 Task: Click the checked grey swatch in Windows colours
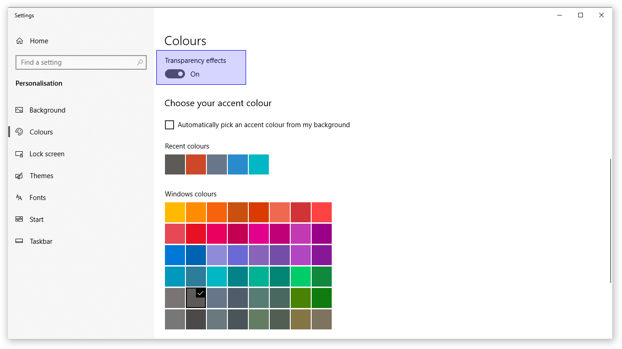point(196,298)
